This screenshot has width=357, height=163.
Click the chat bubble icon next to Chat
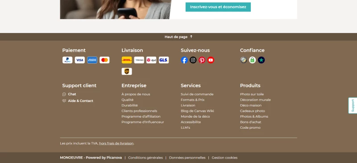(64, 94)
